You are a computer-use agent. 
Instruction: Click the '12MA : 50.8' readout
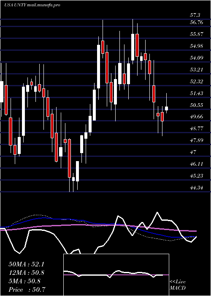(x=27, y=273)
